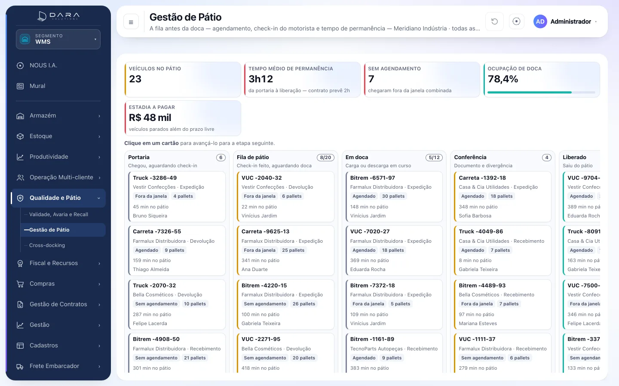The height and width of the screenshot is (386, 619).
Task: Click the Gestão de Contratos document icon
Action: click(20, 305)
